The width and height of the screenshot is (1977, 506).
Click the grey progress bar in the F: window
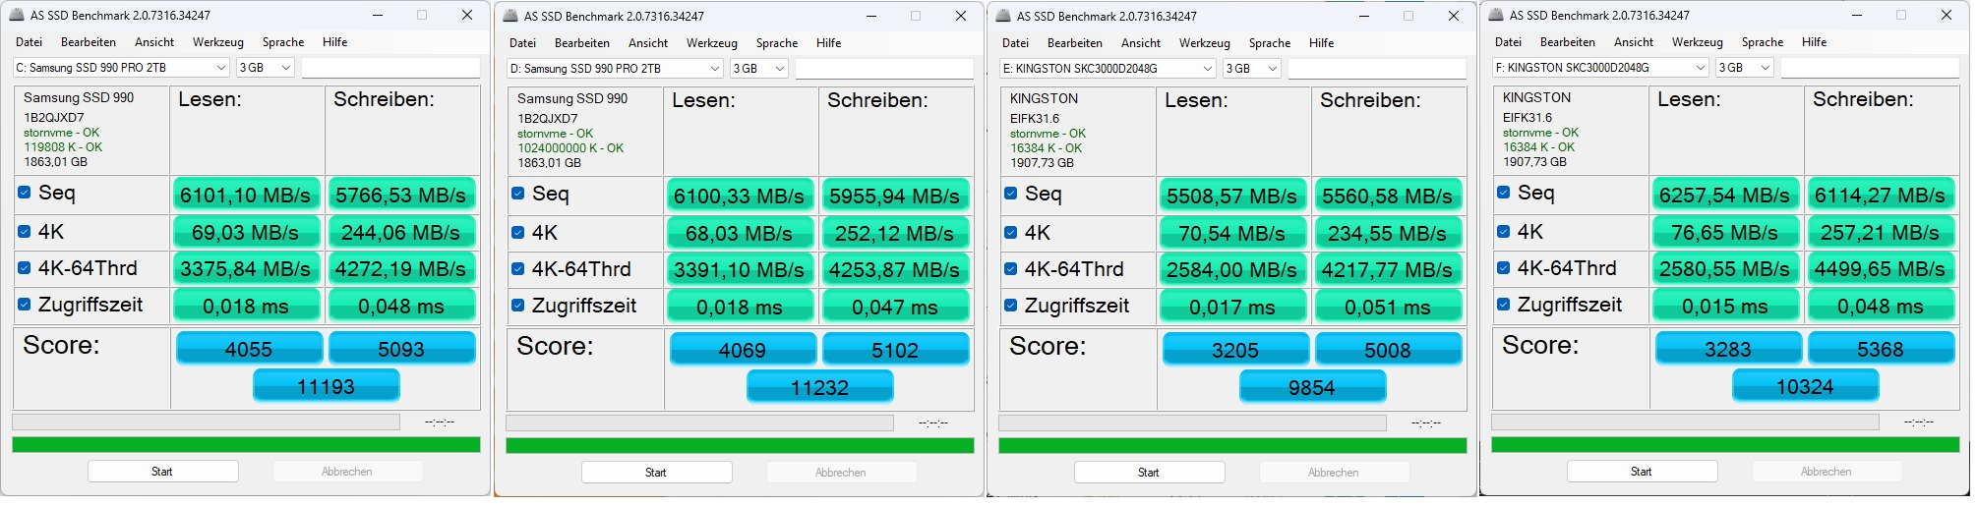pos(1685,422)
